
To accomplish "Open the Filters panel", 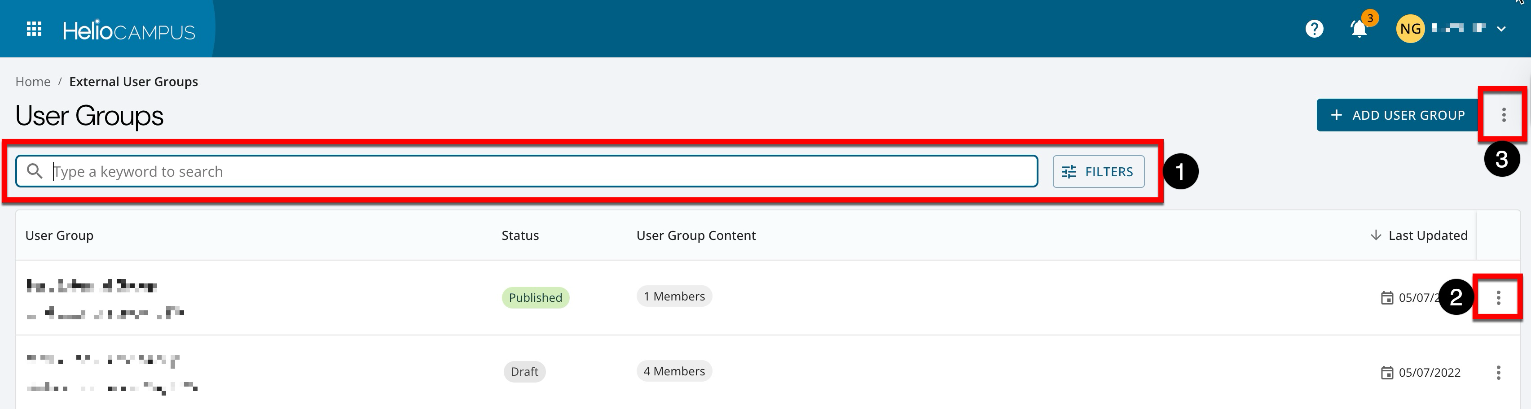I will click(x=1098, y=172).
